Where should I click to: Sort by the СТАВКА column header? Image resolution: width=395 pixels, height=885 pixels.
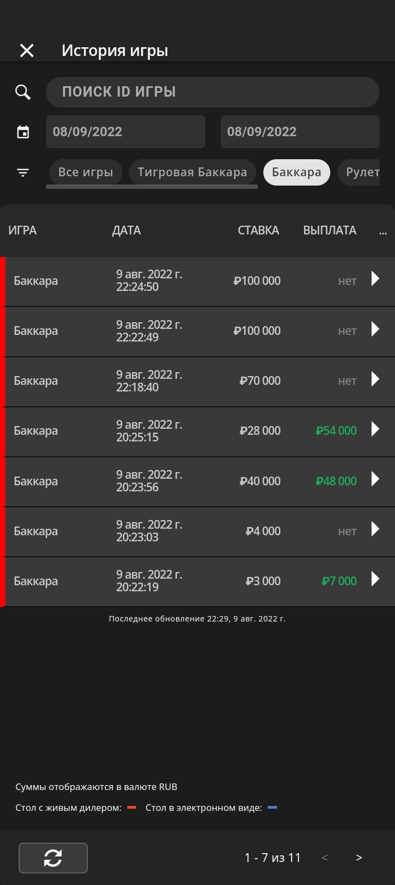[258, 231]
